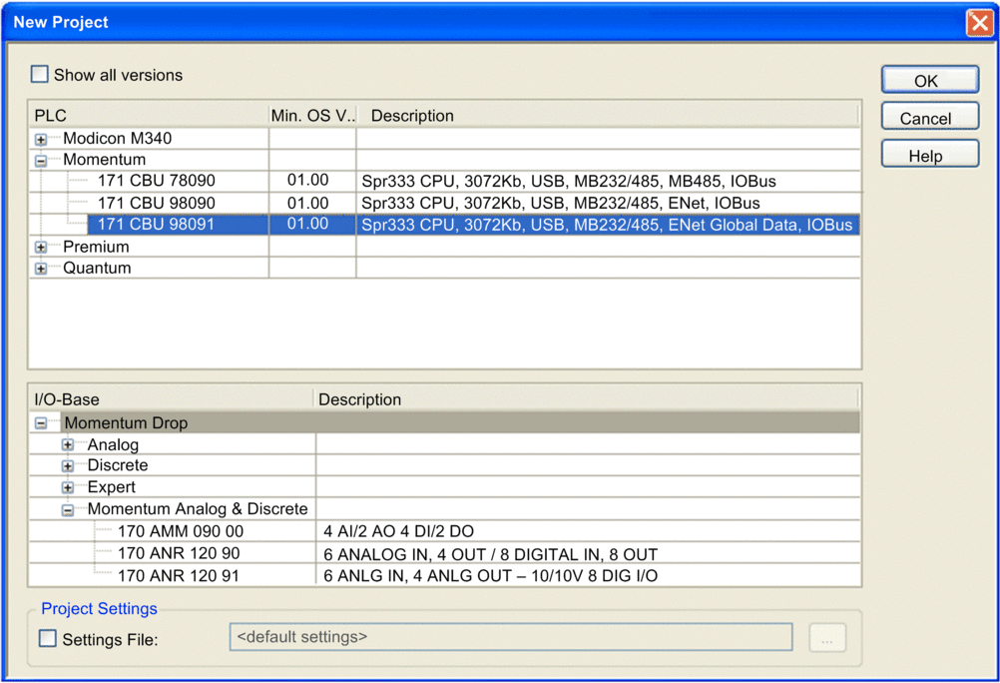1000x683 pixels.
Task: Select the Quantum family row
Action: click(x=97, y=268)
